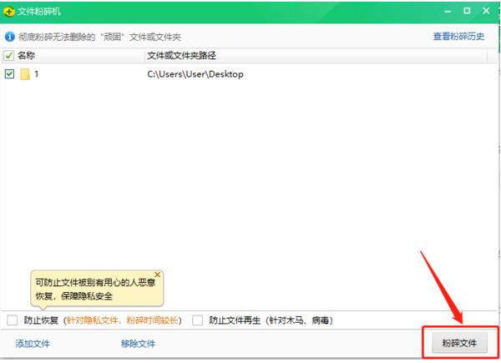The height and width of the screenshot is (363, 501).
Task: Click the 移除文件 link
Action: pyautogui.click(x=138, y=344)
